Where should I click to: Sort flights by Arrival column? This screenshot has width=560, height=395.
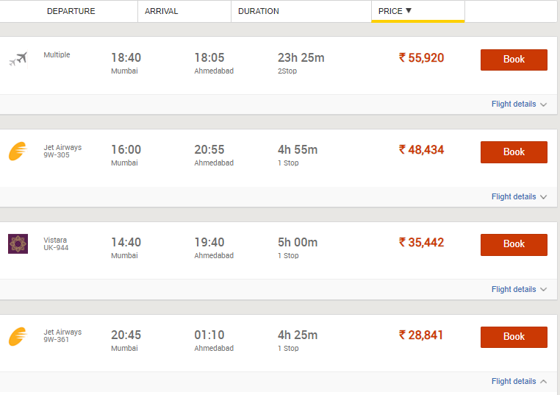(162, 12)
